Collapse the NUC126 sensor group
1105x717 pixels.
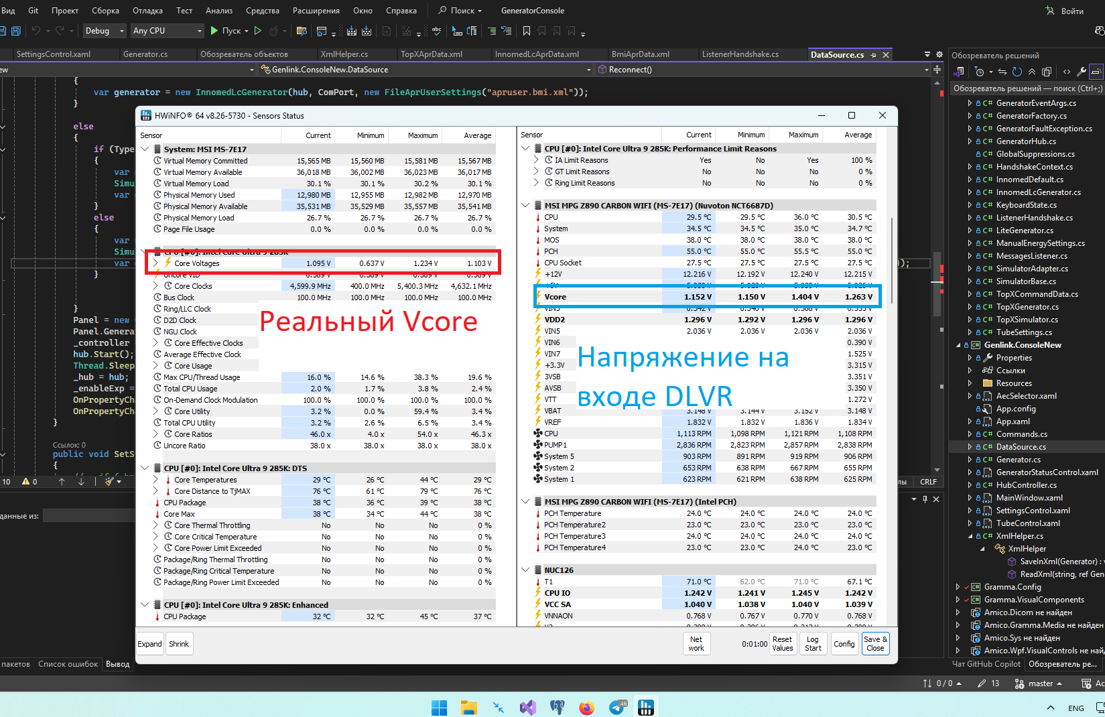[x=526, y=570]
